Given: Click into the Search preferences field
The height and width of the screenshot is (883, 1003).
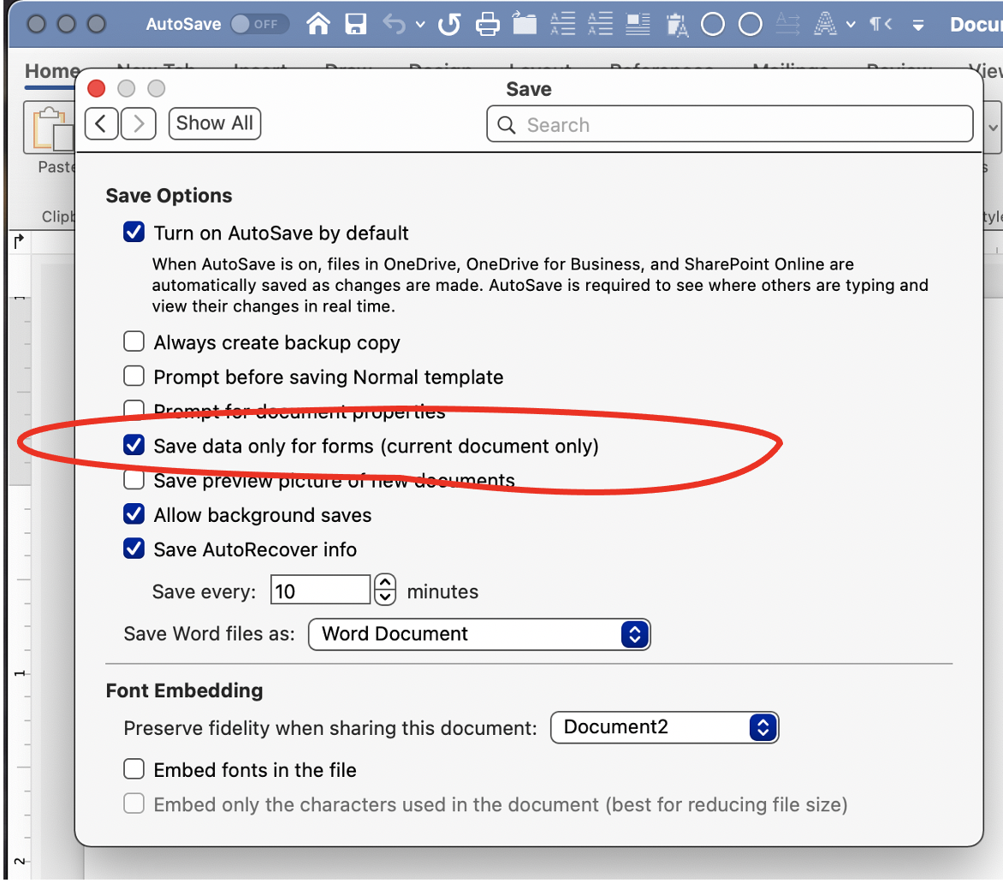Looking at the screenshot, I should point(730,124).
